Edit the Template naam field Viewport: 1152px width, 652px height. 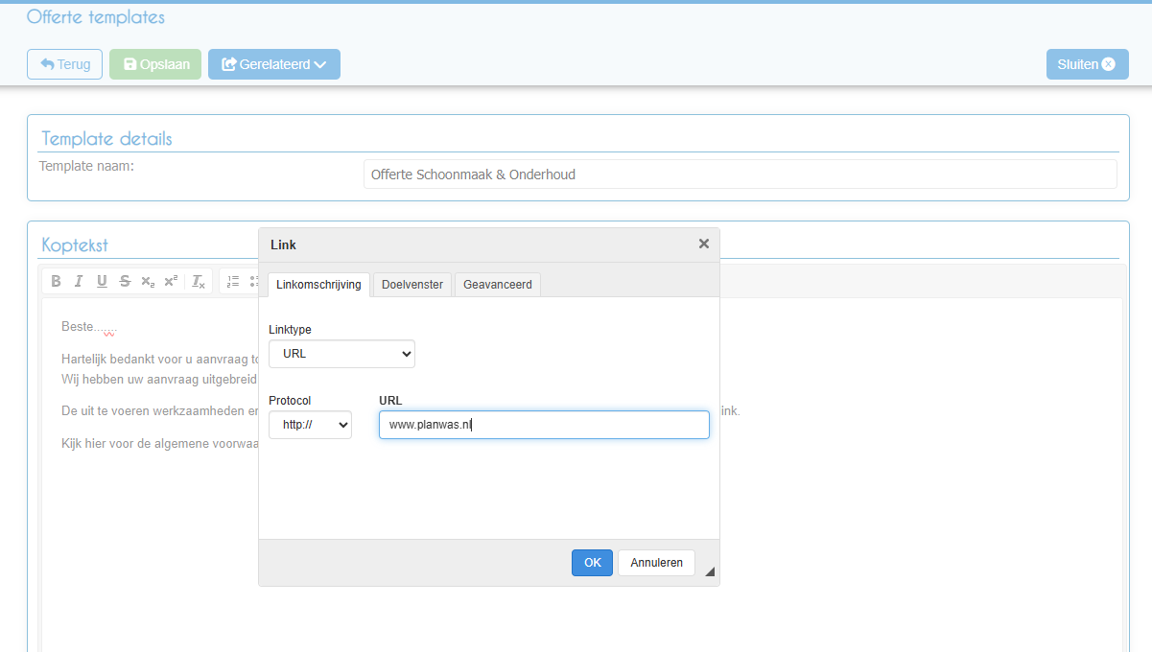point(740,175)
